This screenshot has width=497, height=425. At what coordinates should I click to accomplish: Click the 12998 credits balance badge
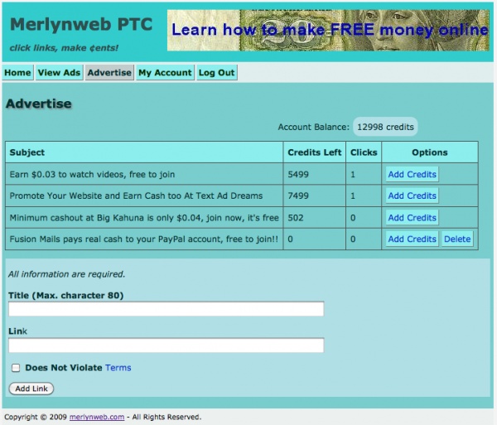pos(385,127)
